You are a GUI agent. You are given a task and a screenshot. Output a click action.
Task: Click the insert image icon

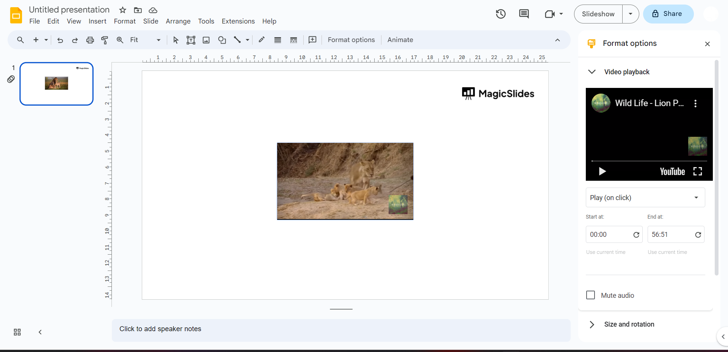206,40
